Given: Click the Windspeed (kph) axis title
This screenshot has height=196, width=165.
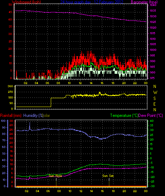Looking at the screenshot, I should tap(26, 2).
